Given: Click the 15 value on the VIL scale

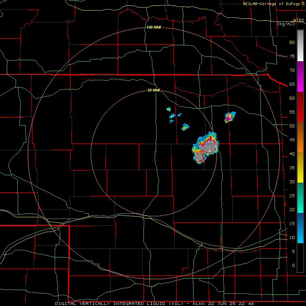Looking at the screenshot, I should 292,223.
